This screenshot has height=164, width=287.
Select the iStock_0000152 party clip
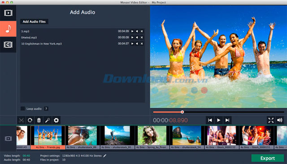222,137
